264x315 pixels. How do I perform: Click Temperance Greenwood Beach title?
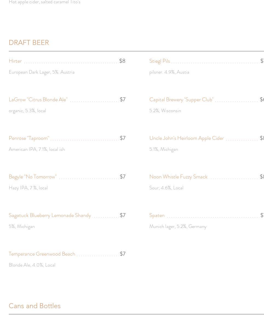(42, 254)
